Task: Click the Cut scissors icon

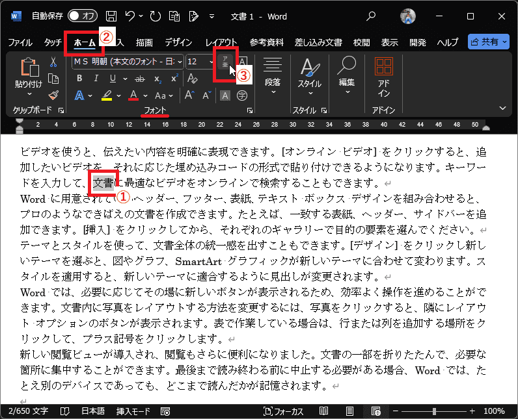Action: coord(54,62)
